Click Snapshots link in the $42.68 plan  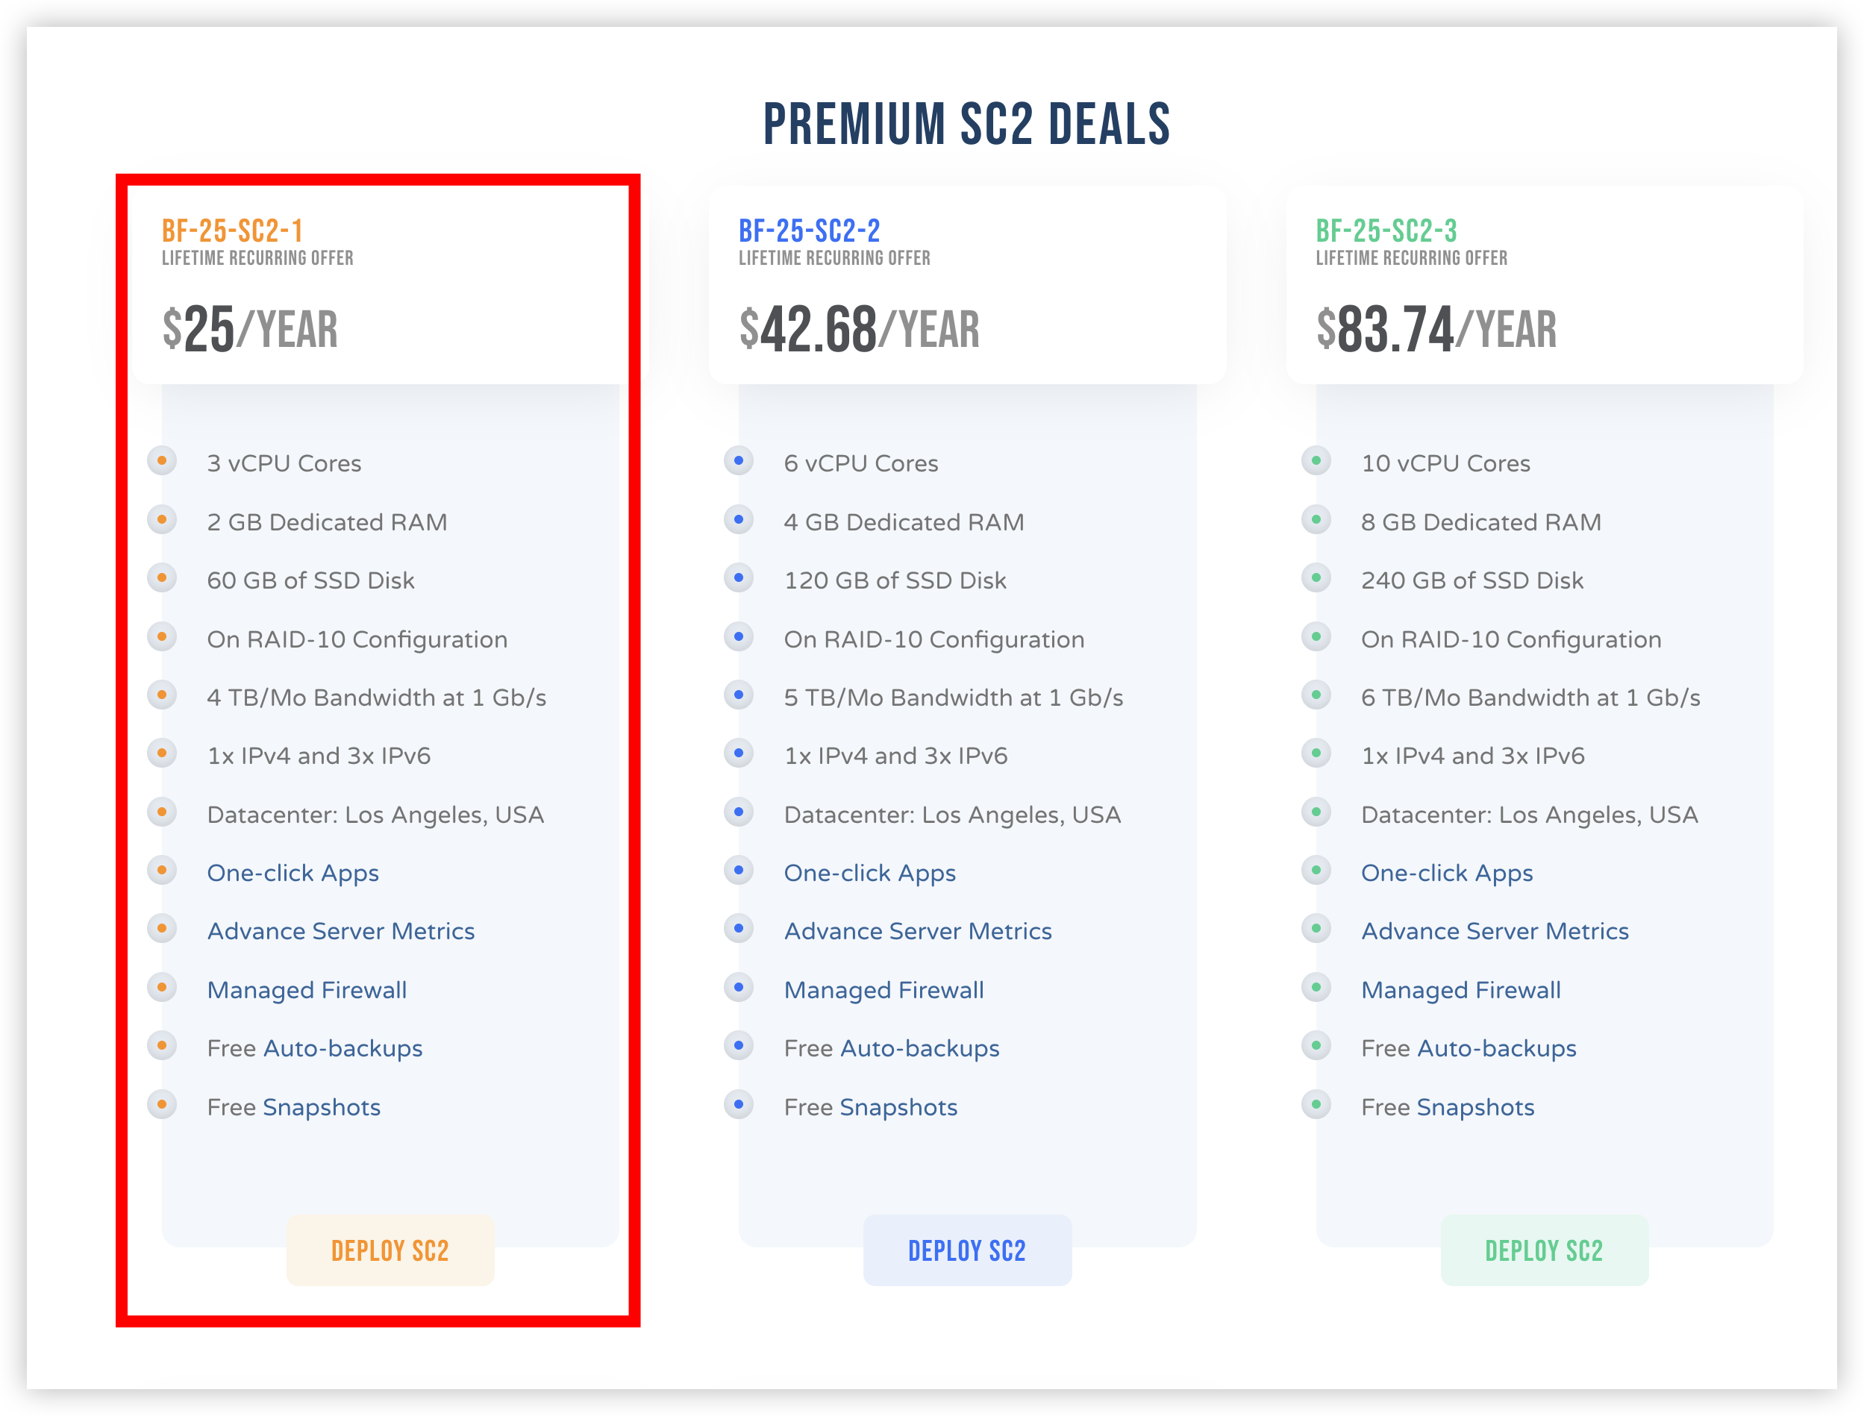[x=898, y=1106]
